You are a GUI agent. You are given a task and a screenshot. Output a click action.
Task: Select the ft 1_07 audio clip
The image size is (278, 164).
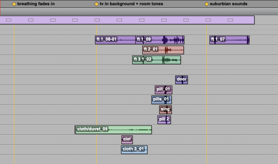[x=229, y=40]
